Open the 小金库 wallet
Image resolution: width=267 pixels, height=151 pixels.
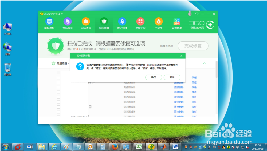click(x=159, y=24)
